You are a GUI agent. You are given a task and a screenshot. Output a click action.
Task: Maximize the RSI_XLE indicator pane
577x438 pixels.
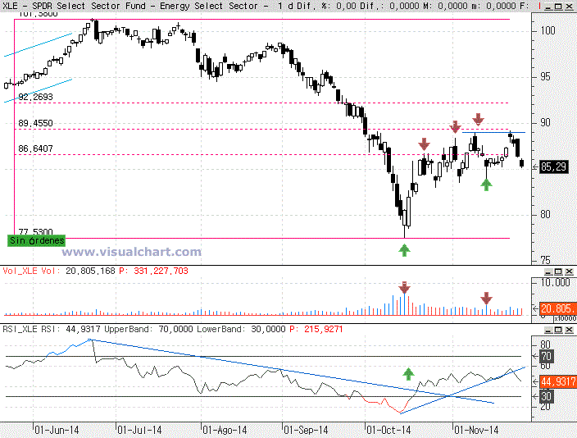(x=558, y=330)
